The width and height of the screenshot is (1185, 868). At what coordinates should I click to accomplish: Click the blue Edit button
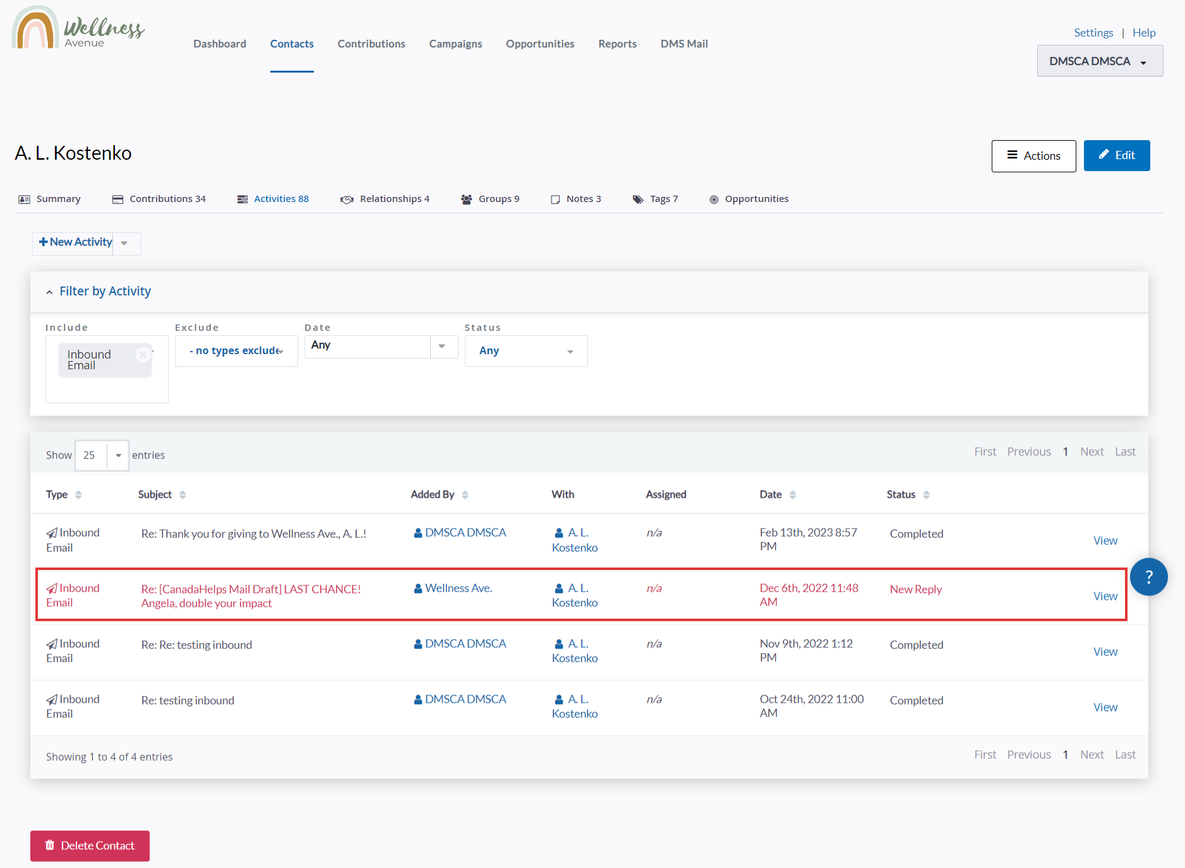point(1116,155)
